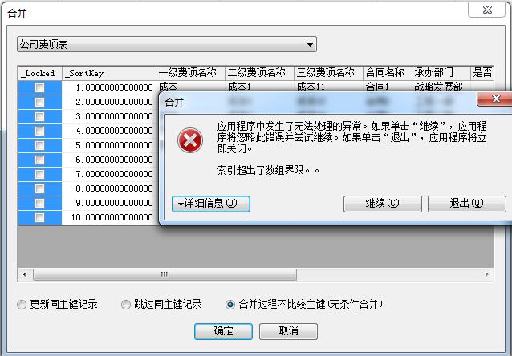Check the Locked box for row 1
Viewport: 512px width, 356px height.
pos(40,87)
